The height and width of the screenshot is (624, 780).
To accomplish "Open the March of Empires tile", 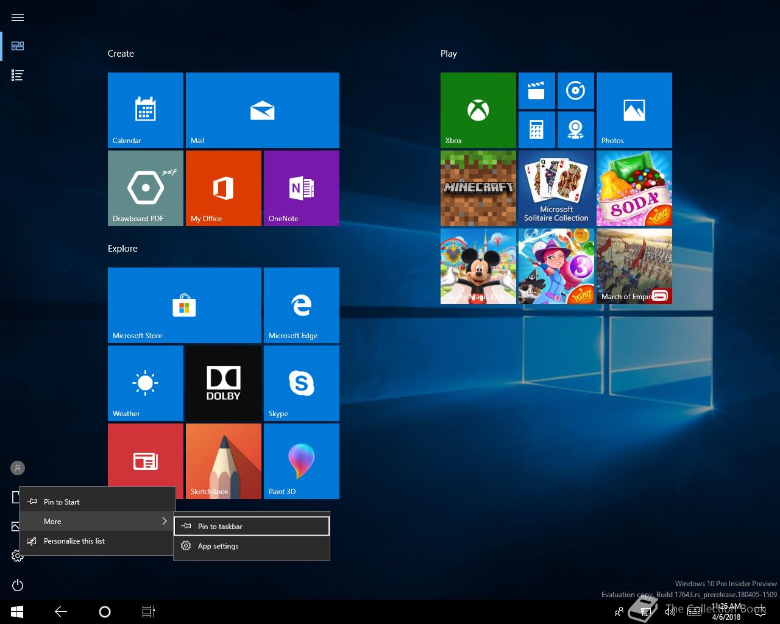I will pos(634,266).
